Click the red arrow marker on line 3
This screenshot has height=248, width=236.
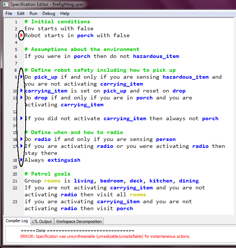(22, 35)
